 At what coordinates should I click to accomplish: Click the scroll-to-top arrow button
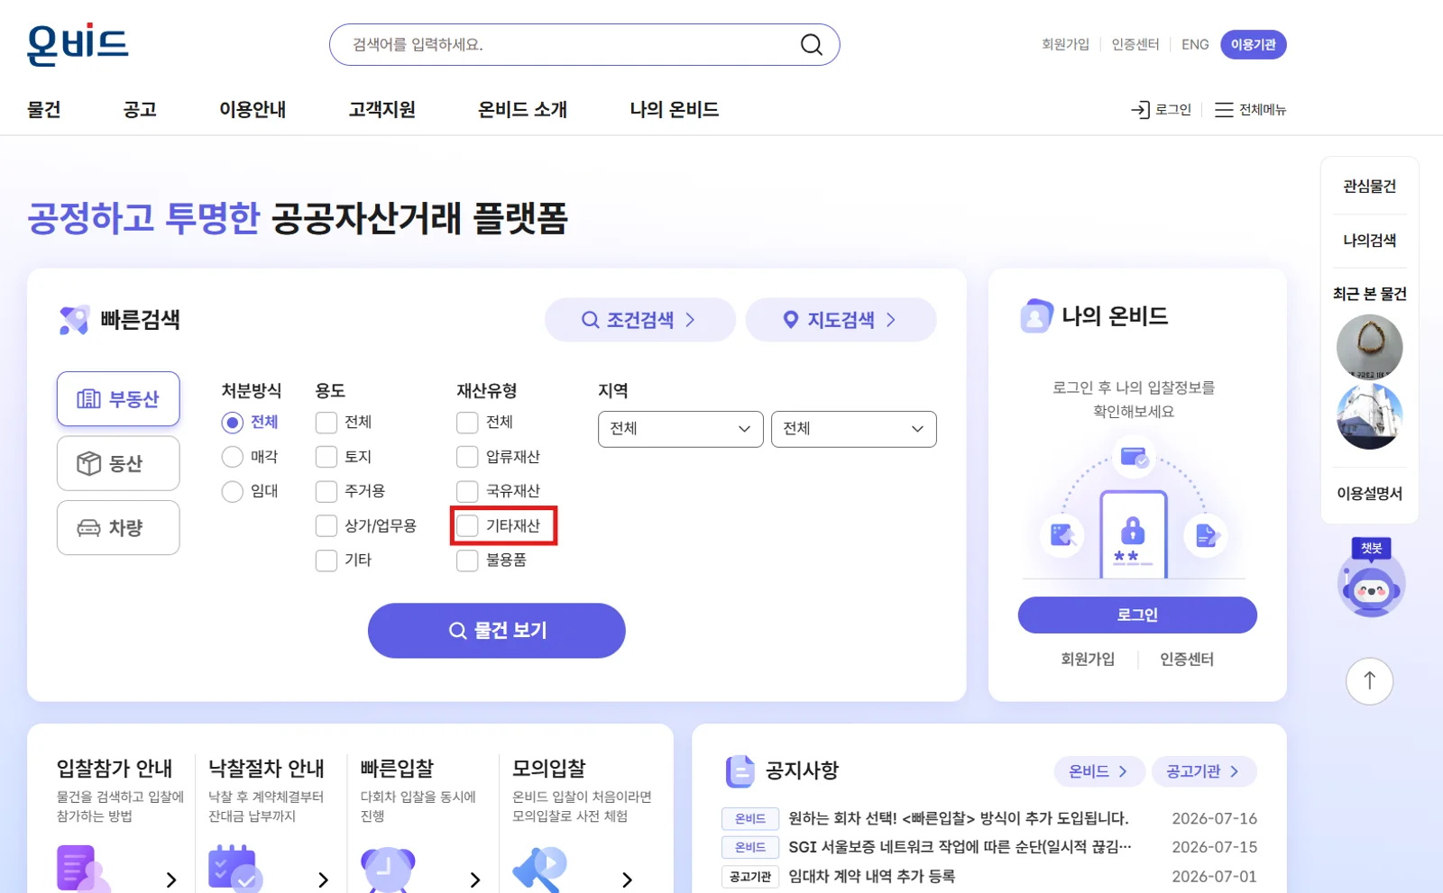pos(1369,681)
